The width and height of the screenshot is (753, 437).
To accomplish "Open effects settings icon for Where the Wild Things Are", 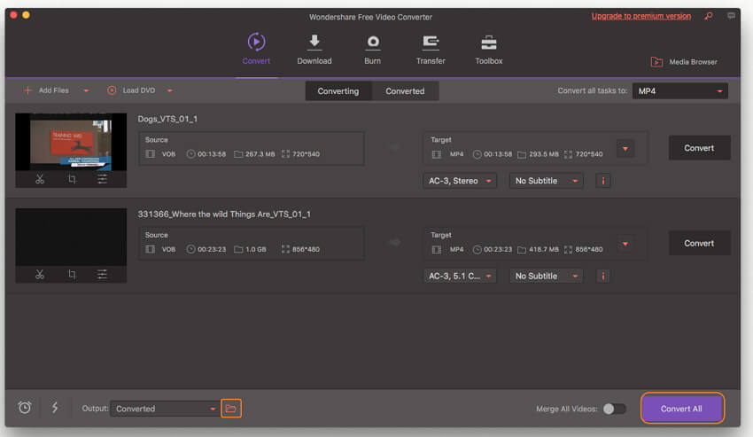I will pos(103,275).
